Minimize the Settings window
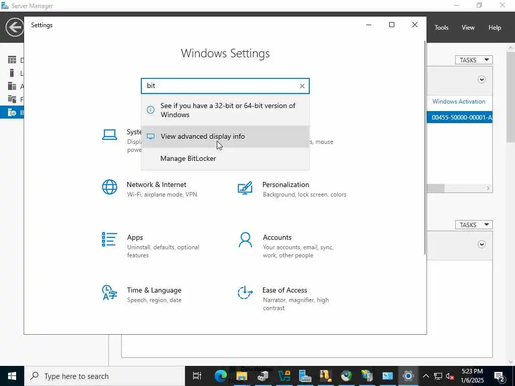Screen dimensions: 515x386 (369, 25)
